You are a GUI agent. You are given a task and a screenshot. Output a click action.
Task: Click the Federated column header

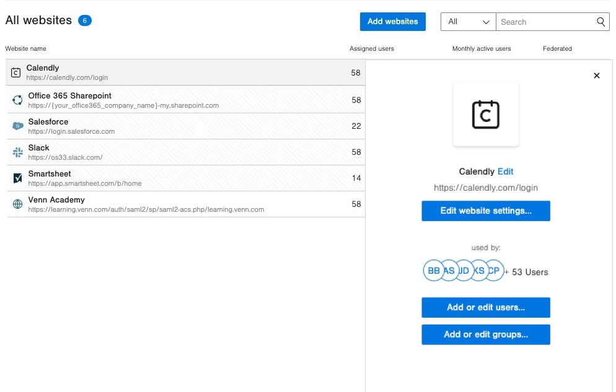tap(557, 49)
